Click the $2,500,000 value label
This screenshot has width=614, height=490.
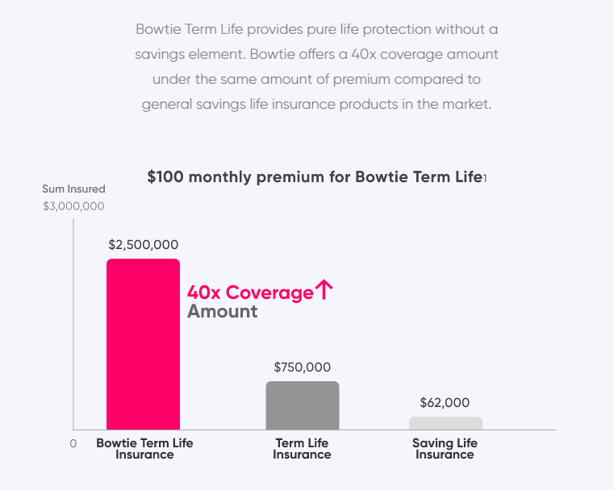pos(144,245)
